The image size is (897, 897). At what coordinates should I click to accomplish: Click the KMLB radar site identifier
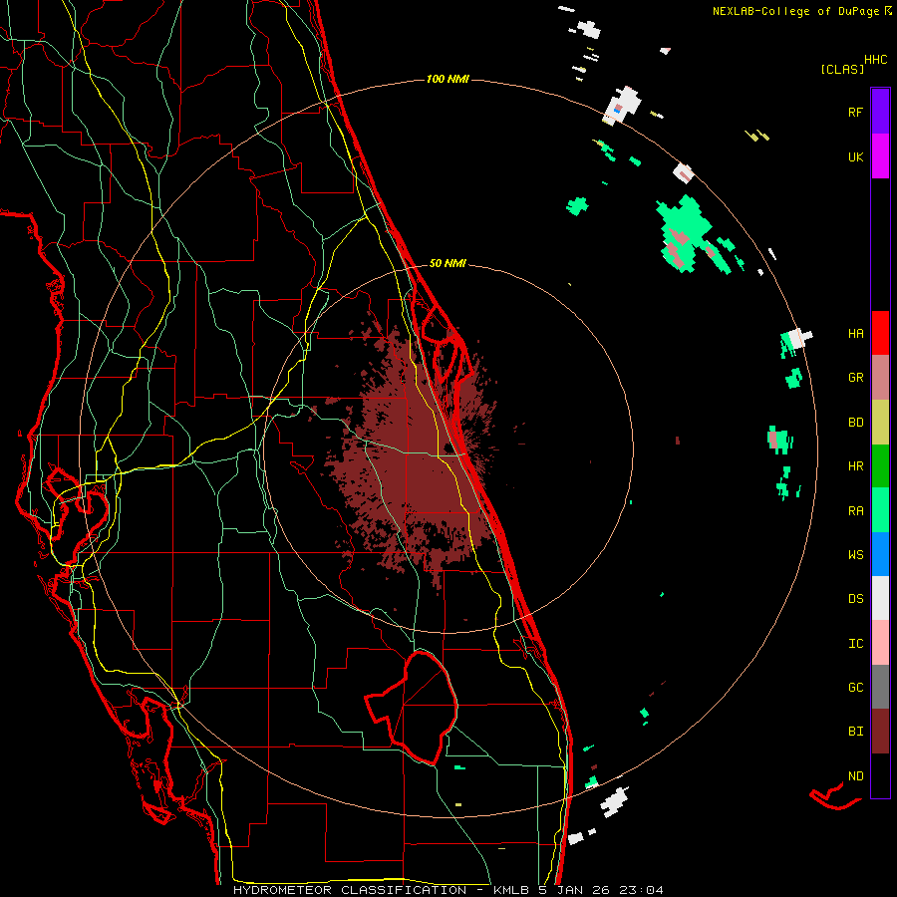512,890
